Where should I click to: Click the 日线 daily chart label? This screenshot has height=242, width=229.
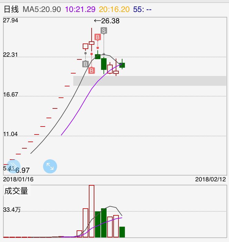tap(11, 9)
